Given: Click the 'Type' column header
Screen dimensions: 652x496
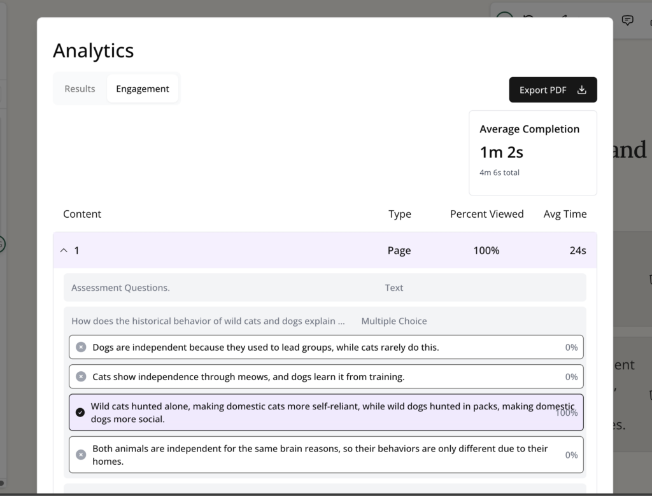Looking at the screenshot, I should [x=399, y=214].
